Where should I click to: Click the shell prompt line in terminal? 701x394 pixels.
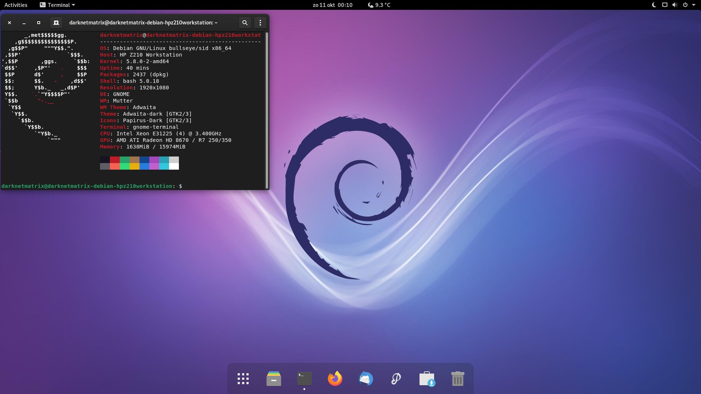pos(91,186)
